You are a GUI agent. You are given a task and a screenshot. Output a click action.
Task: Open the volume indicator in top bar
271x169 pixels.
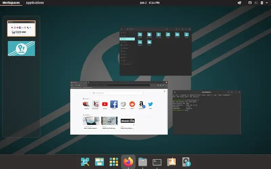point(256,3)
